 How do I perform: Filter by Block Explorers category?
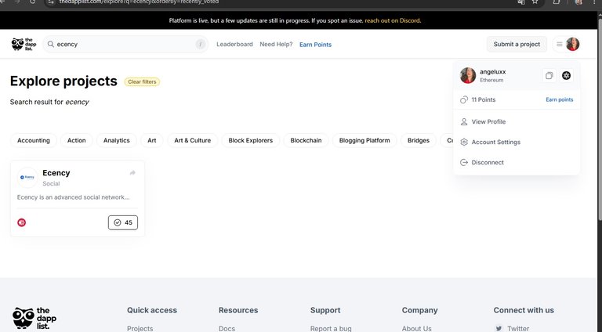[x=250, y=140]
